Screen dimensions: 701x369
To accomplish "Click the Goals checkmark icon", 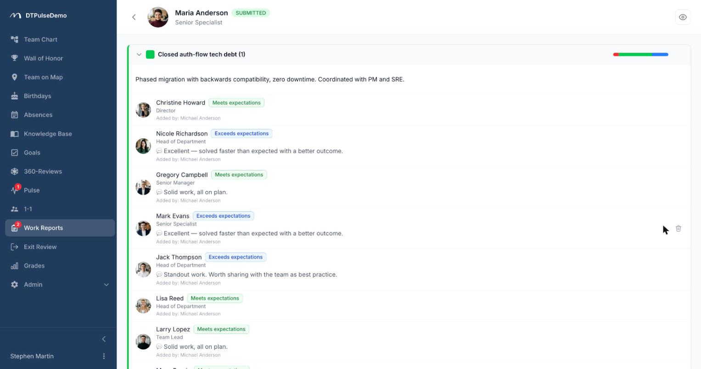I will (15, 153).
